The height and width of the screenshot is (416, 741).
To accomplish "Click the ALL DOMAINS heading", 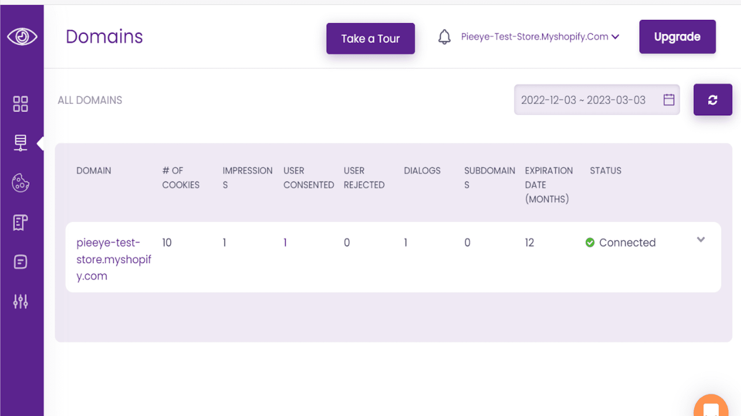I will pos(90,100).
